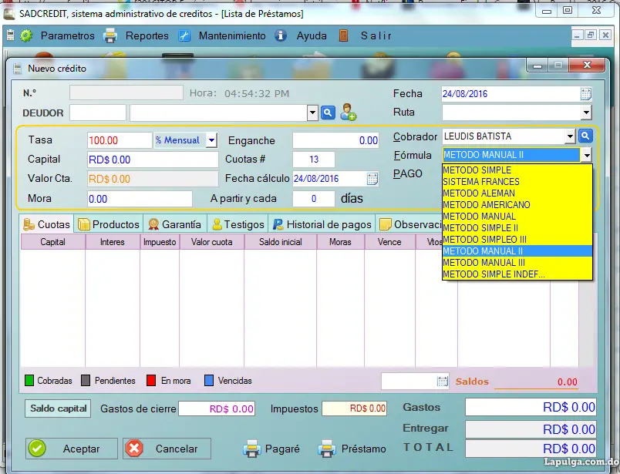
Task: Open the Fecha calendar picker icon
Action: pyautogui.click(x=586, y=94)
